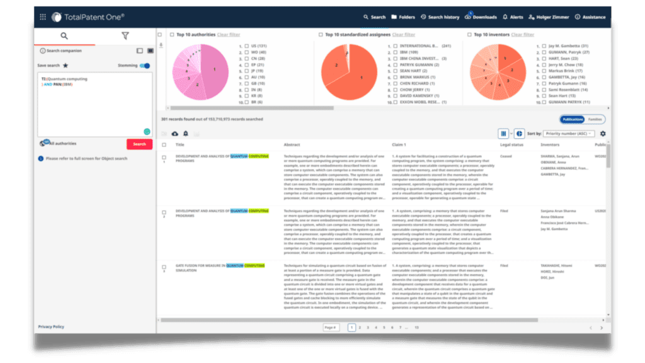This screenshot has width=645, height=363.
Task: Check the Jay M. Gambetta (31) inventor box
Action: point(544,46)
